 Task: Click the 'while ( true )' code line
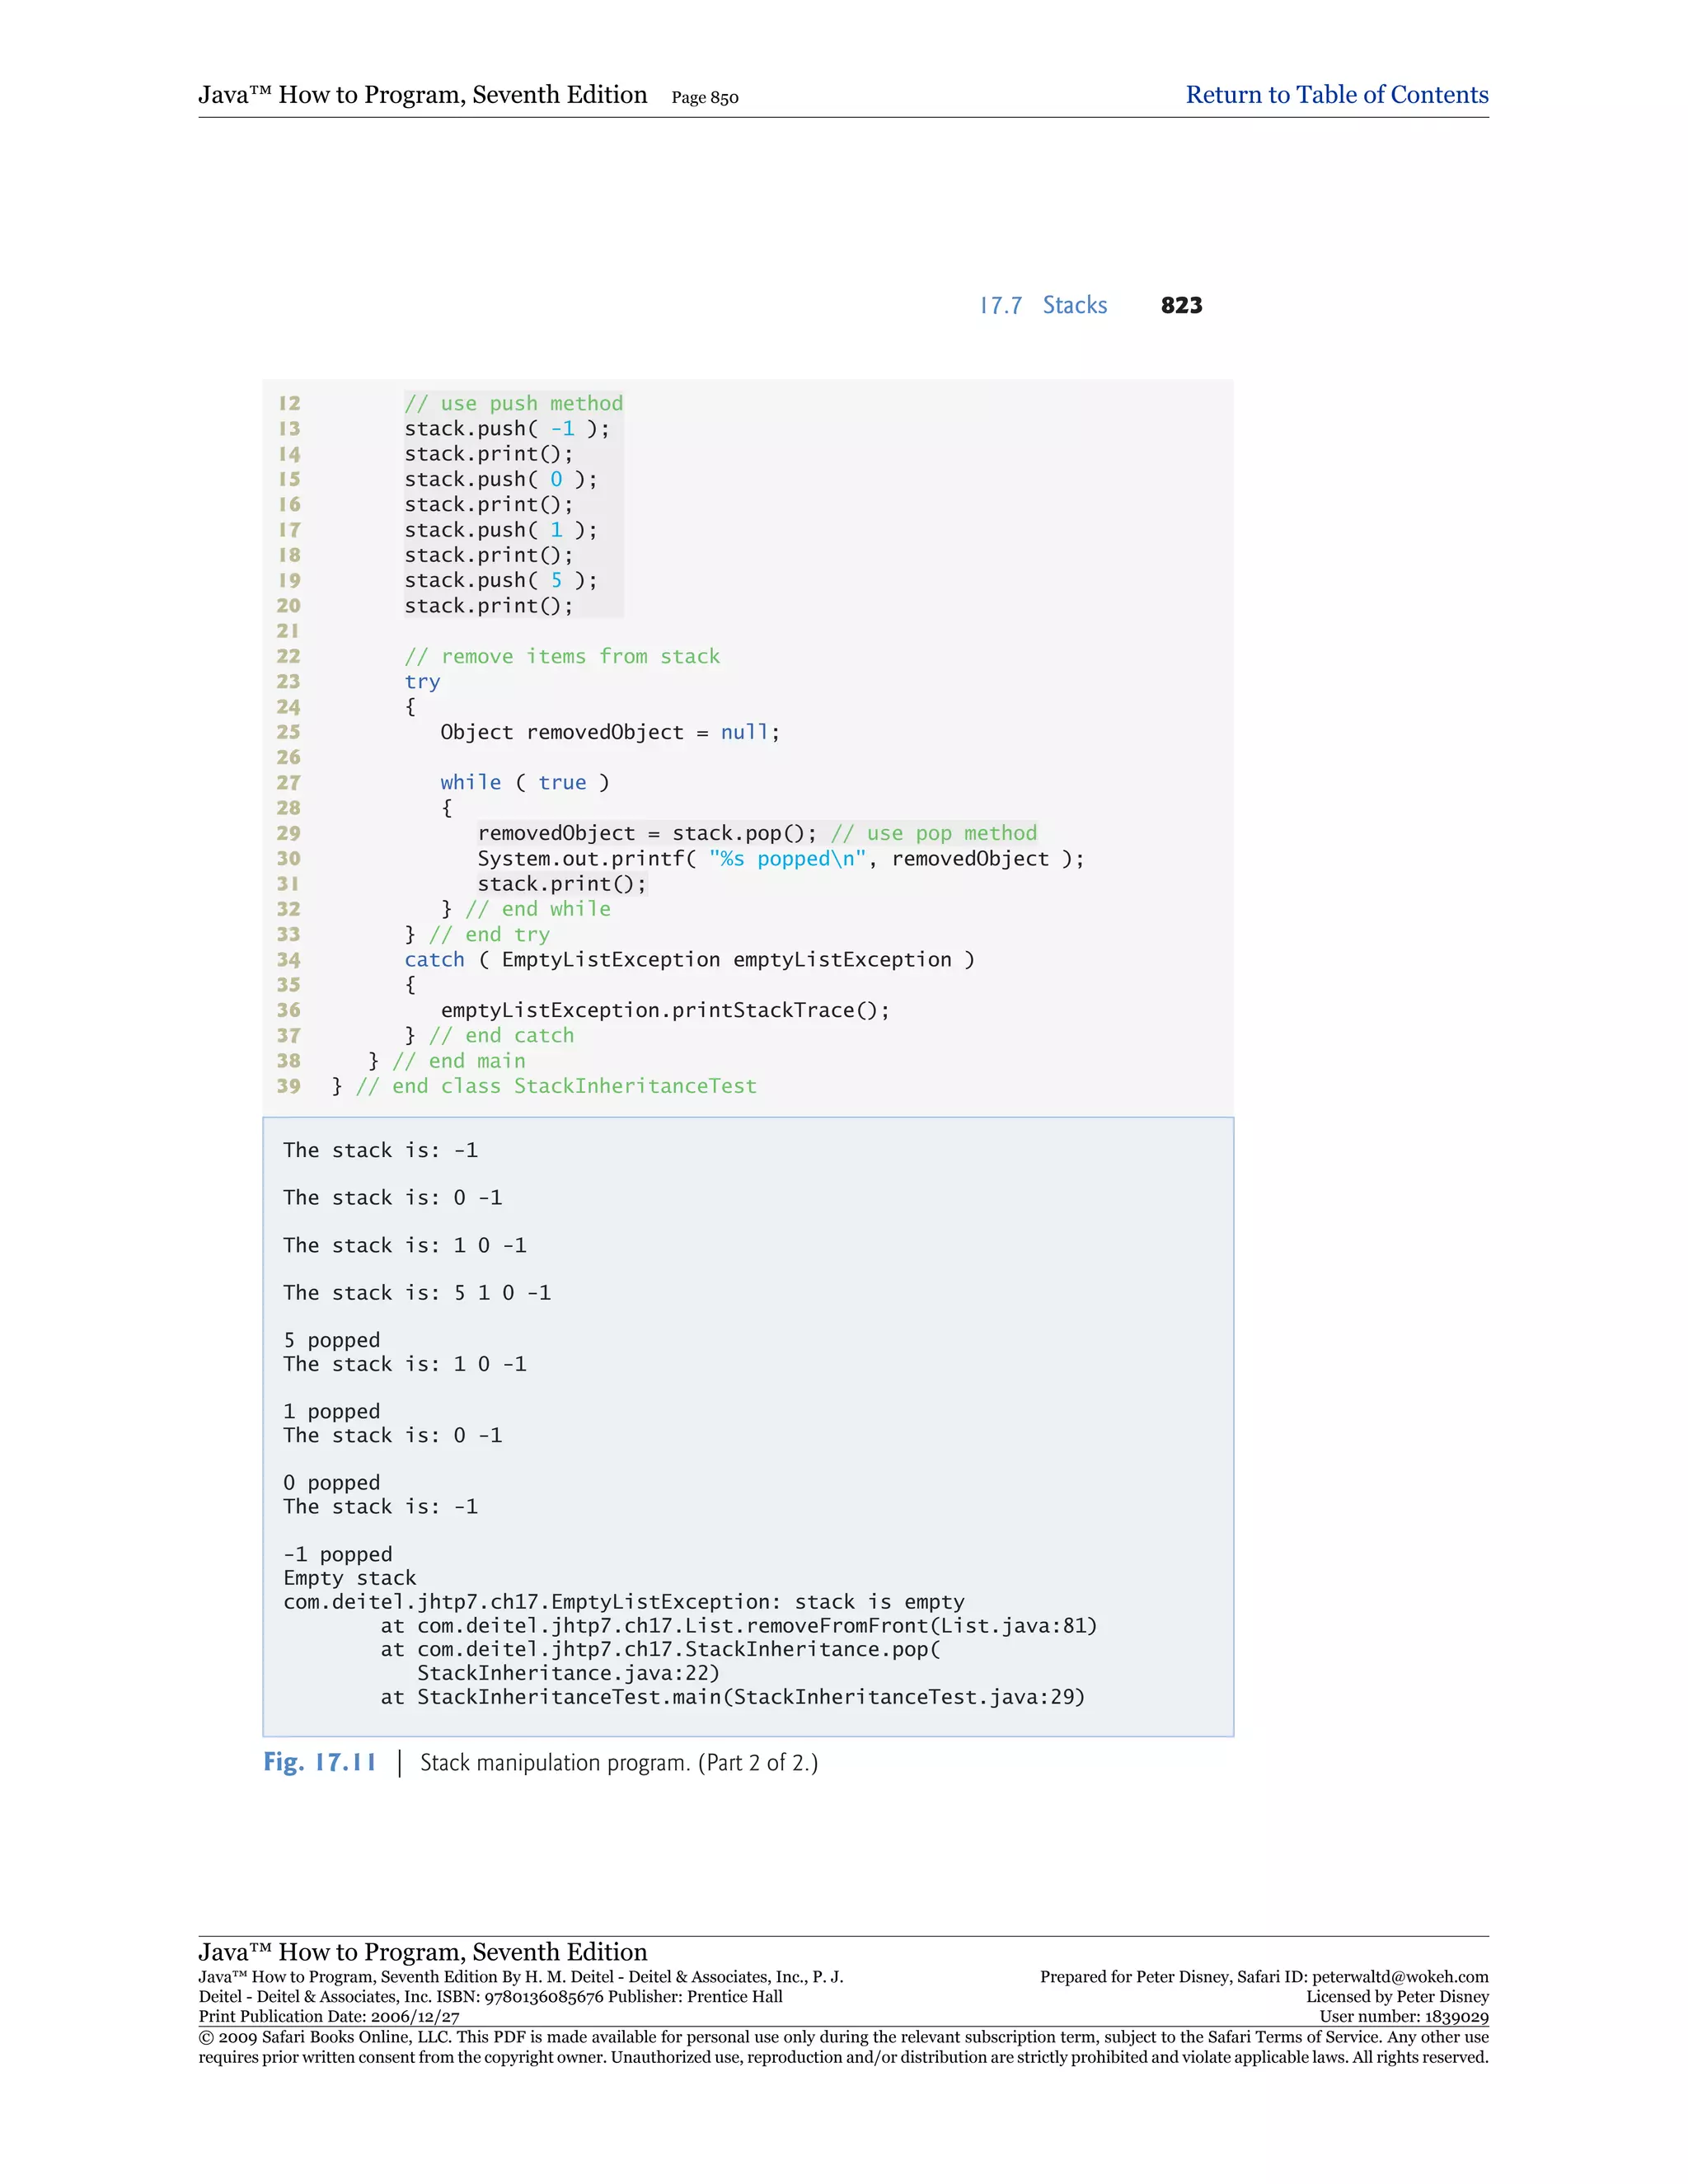(x=524, y=782)
